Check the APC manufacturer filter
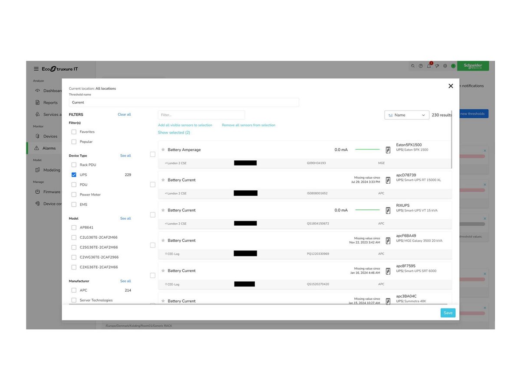This screenshot has height=390, width=521. pyautogui.click(x=74, y=290)
